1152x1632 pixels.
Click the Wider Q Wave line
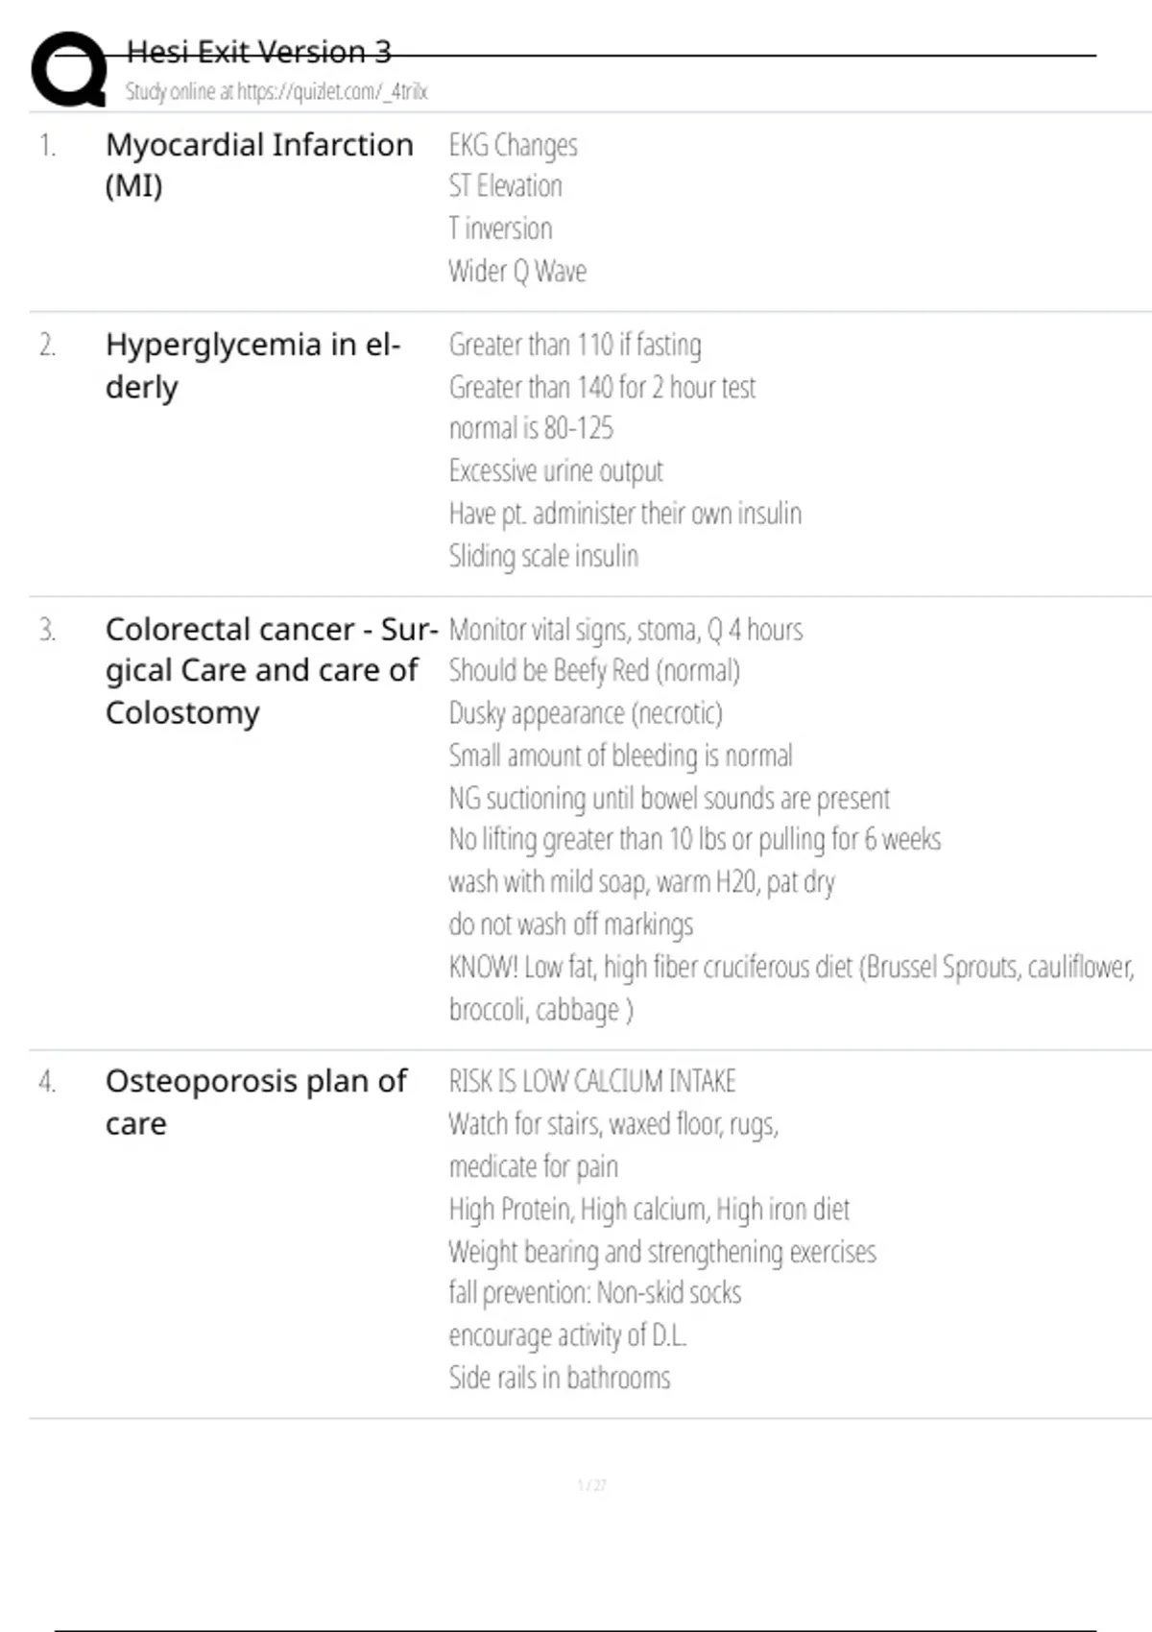[x=516, y=271]
